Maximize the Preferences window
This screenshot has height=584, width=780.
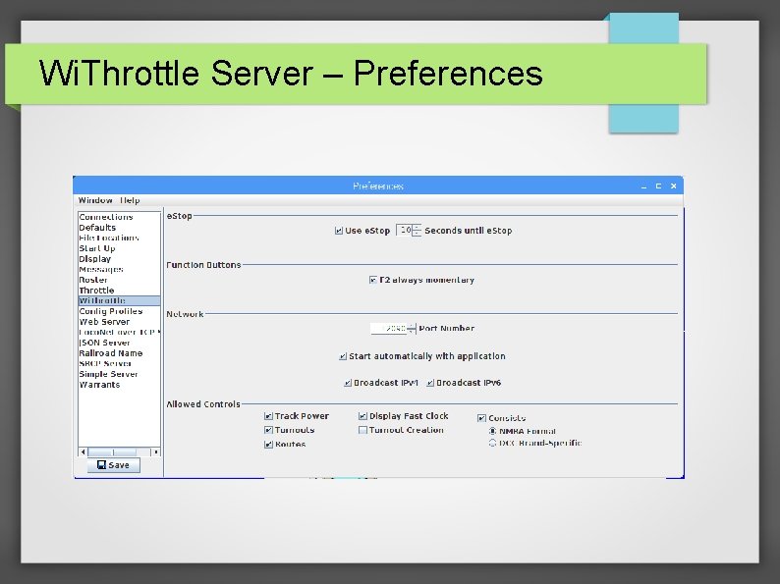coord(658,186)
